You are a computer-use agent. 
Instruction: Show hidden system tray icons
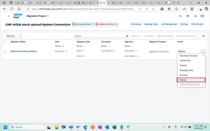(164, 127)
